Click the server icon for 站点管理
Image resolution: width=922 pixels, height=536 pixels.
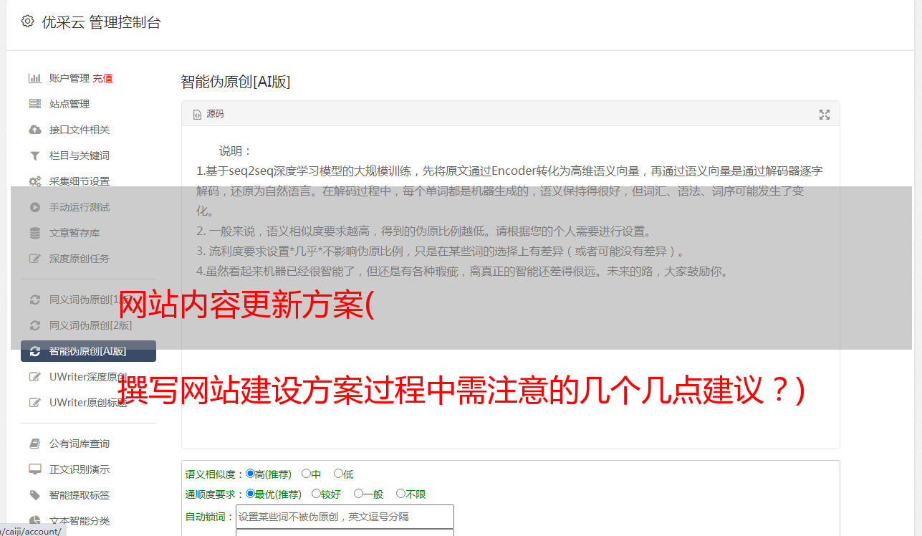34,104
